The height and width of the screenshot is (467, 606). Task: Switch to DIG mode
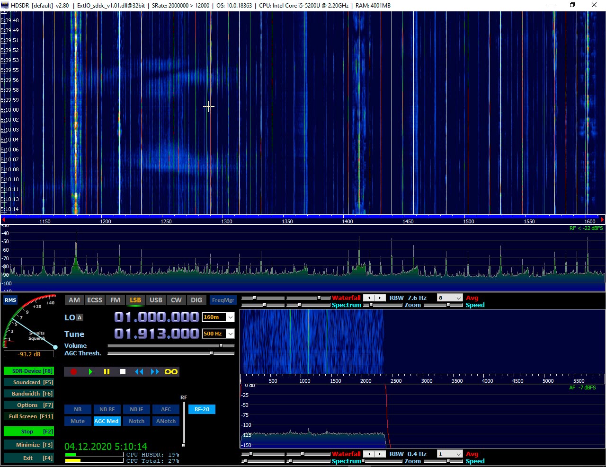[196, 300]
